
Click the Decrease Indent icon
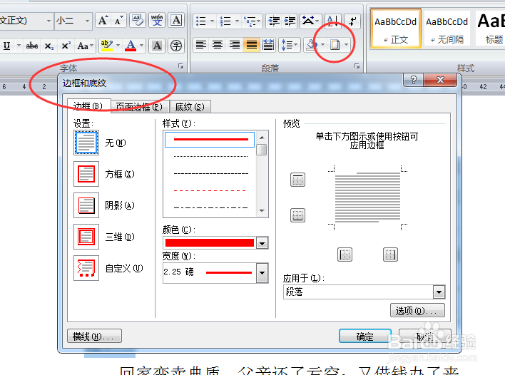[x=274, y=21]
